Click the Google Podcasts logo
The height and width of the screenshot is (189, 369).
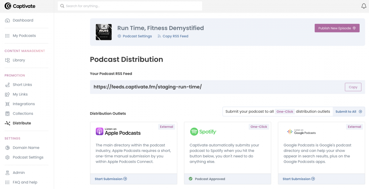coord(301,132)
